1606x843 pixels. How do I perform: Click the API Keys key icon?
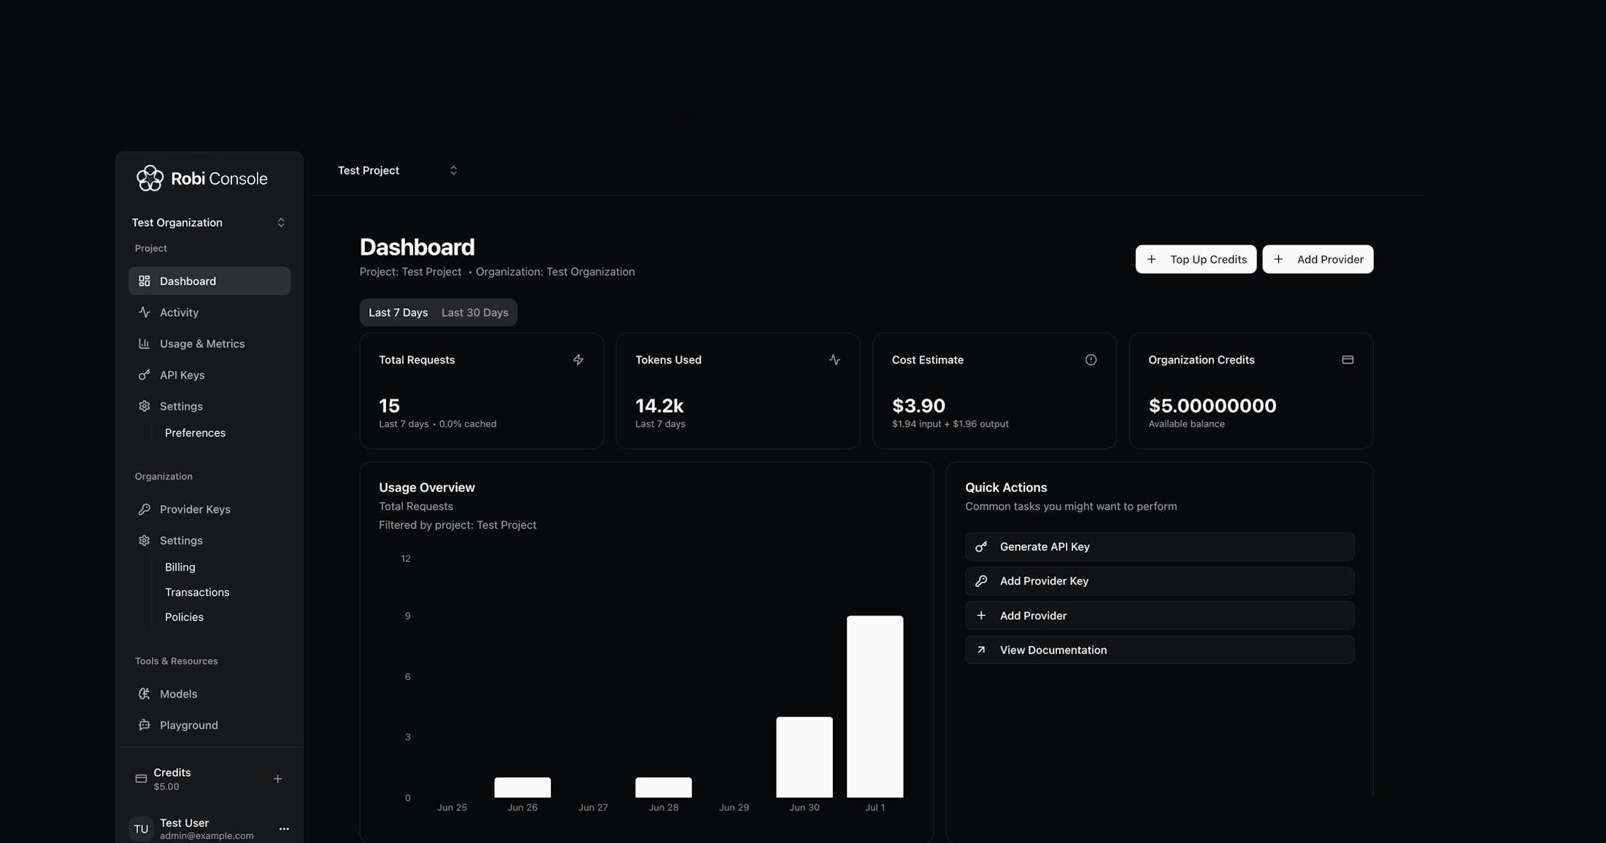click(144, 375)
